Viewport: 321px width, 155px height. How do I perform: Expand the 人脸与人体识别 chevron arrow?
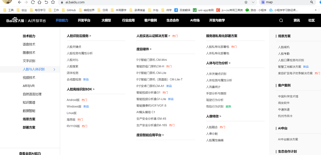click(54, 69)
